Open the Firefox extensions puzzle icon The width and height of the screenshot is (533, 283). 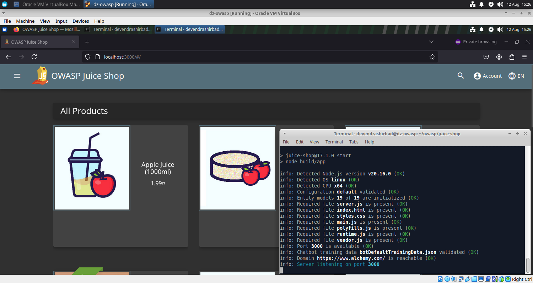click(512, 57)
